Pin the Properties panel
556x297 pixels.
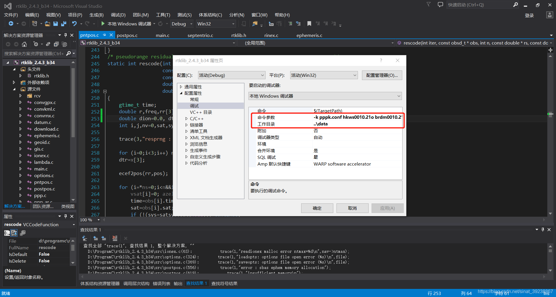click(x=66, y=216)
